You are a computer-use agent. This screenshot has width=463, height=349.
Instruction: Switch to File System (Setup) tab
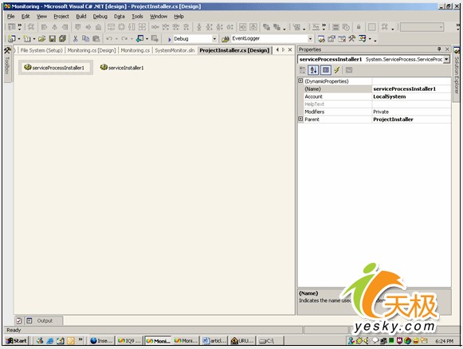point(41,50)
